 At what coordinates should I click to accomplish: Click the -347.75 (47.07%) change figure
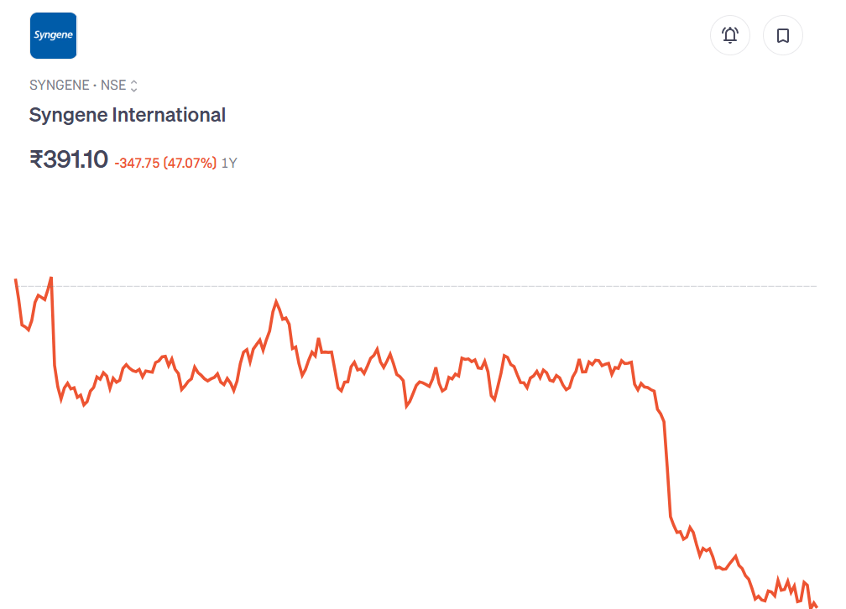pyautogui.click(x=165, y=163)
